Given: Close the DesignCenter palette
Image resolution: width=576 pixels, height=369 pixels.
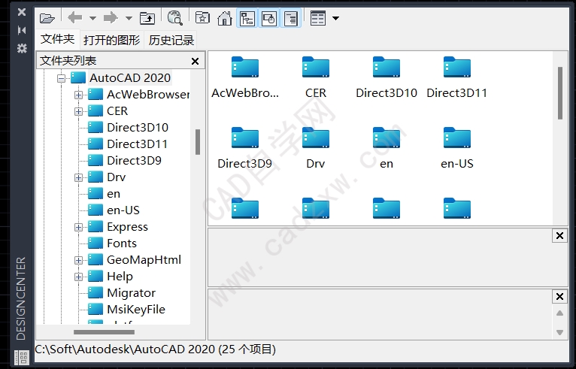Looking at the screenshot, I should (22, 12).
